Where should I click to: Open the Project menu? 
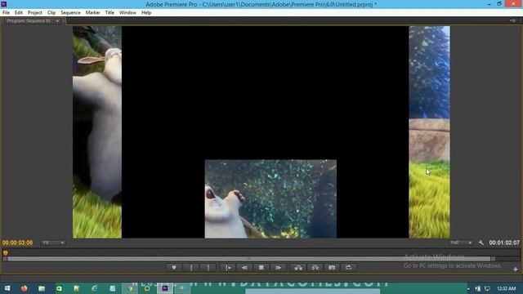point(34,13)
